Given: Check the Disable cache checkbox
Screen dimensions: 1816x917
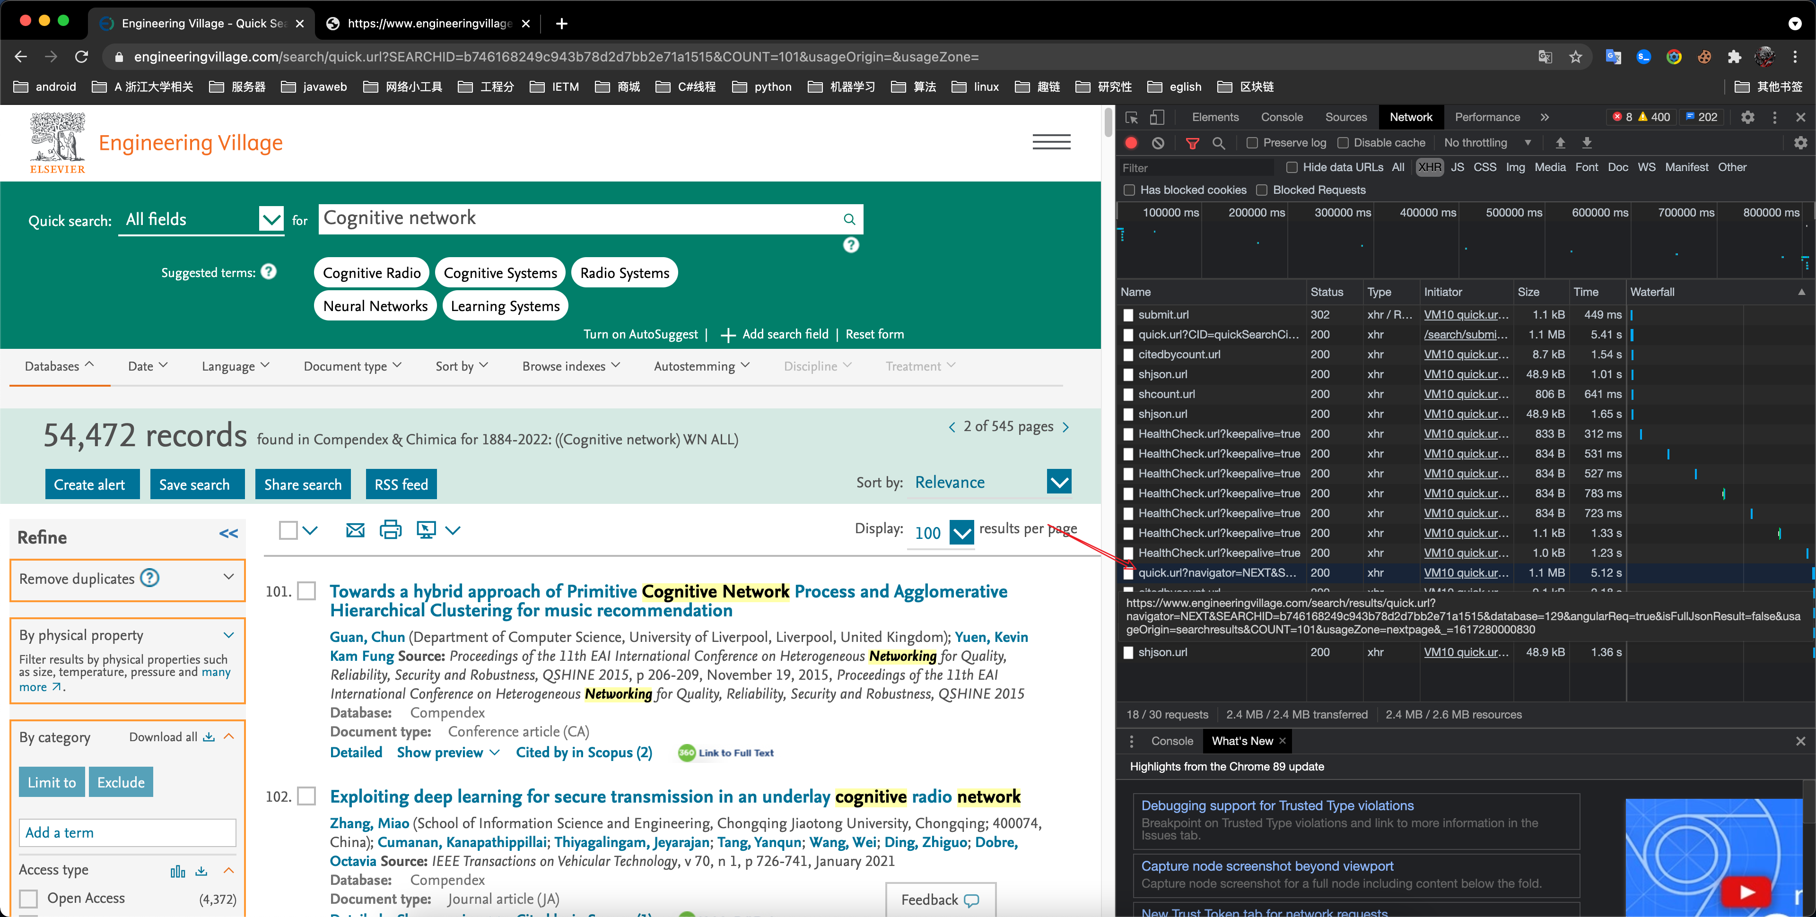Looking at the screenshot, I should [x=1343, y=143].
